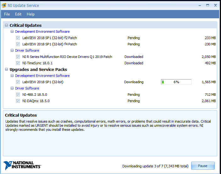This screenshot has height=174, width=221.
Task: Pause the download
Action: coord(203,166)
